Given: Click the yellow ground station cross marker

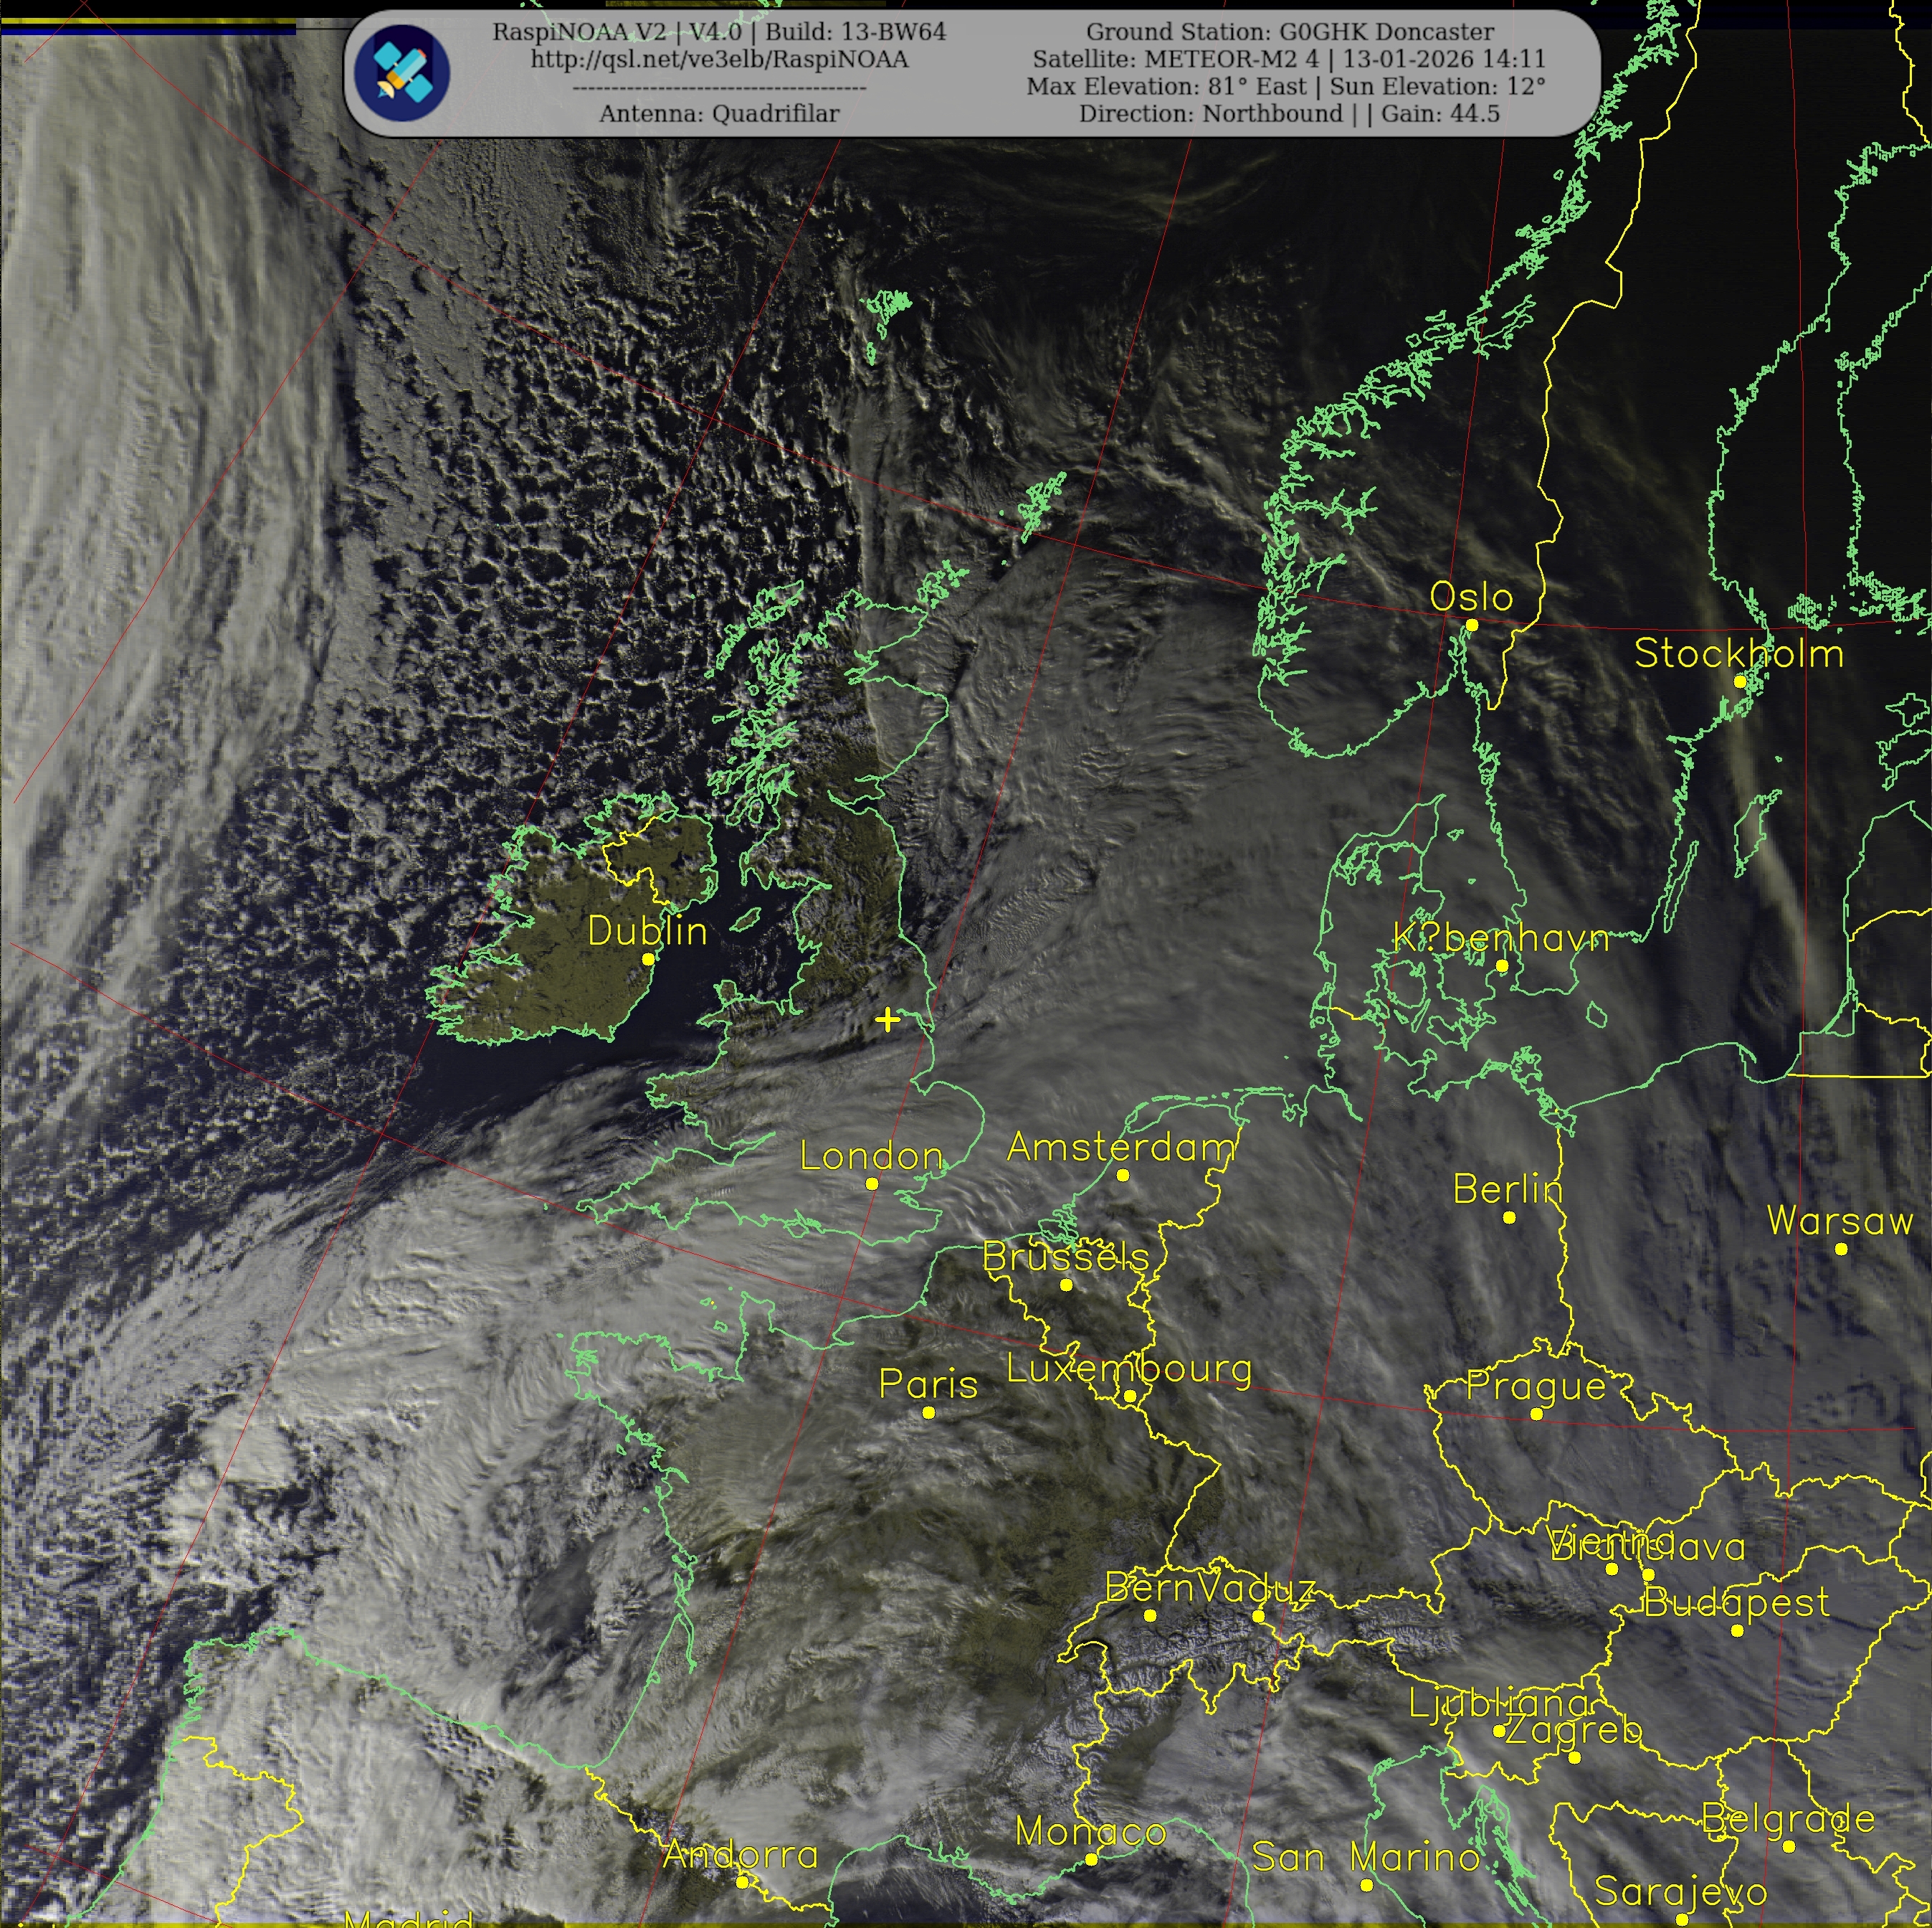Looking at the screenshot, I should (x=887, y=1019).
